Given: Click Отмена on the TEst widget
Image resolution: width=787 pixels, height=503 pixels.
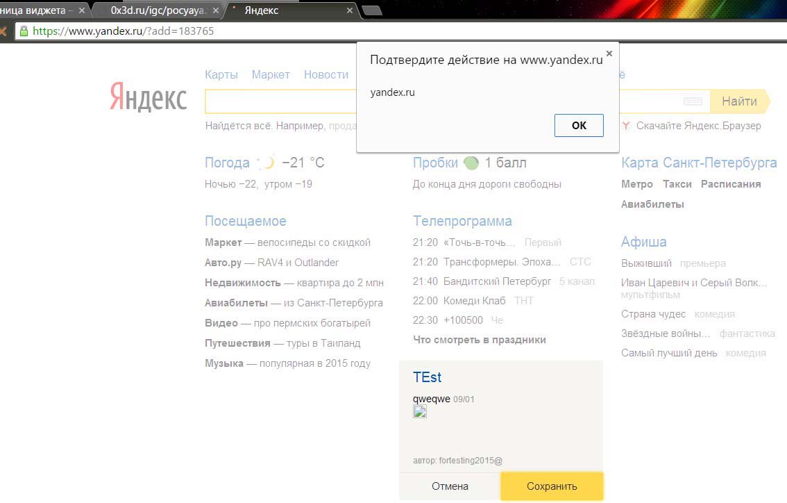Looking at the screenshot, I should pos(450,486).
